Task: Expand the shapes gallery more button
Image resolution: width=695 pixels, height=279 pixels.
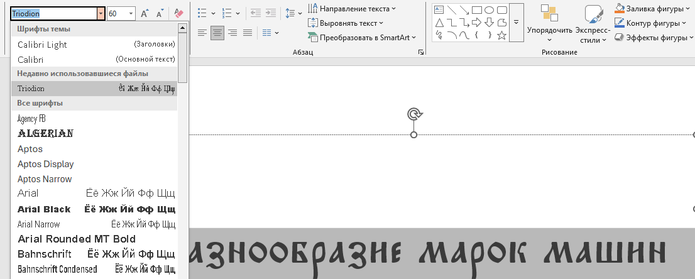Action: tap(516, 22)
